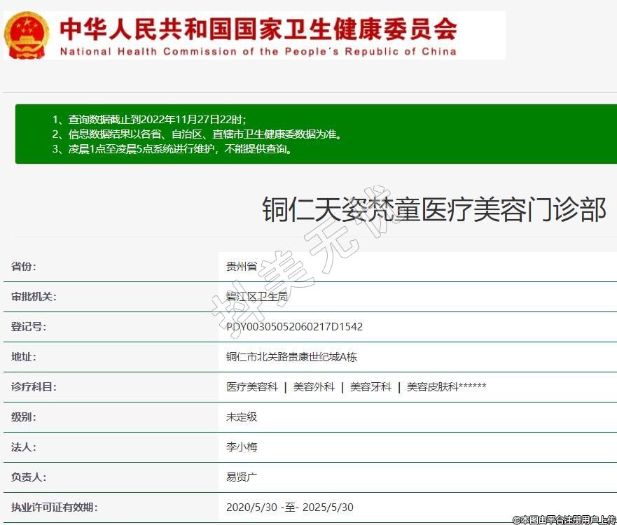Click the address 铜仁市北关路贵康世纪城A栋
Image resolution: width=617 pixels, height=525 pixels.
(291, 357)
